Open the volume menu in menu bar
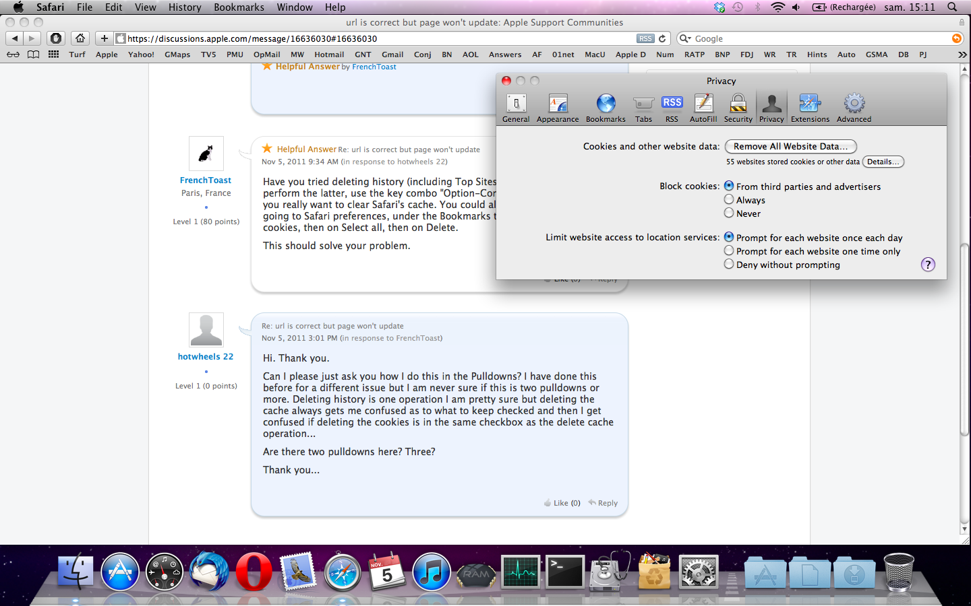This screenshot has width=971, height=606. 796,7
